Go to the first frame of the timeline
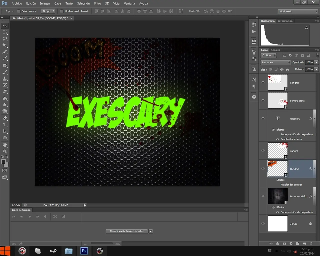The width and height of the screenshot is (320, 256). 14,217
